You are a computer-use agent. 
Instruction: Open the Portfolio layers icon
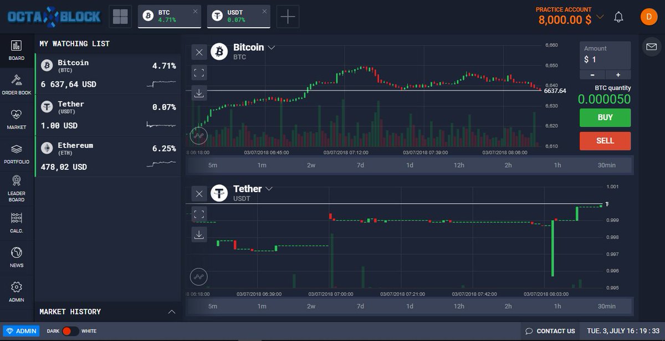coord(17,149)
